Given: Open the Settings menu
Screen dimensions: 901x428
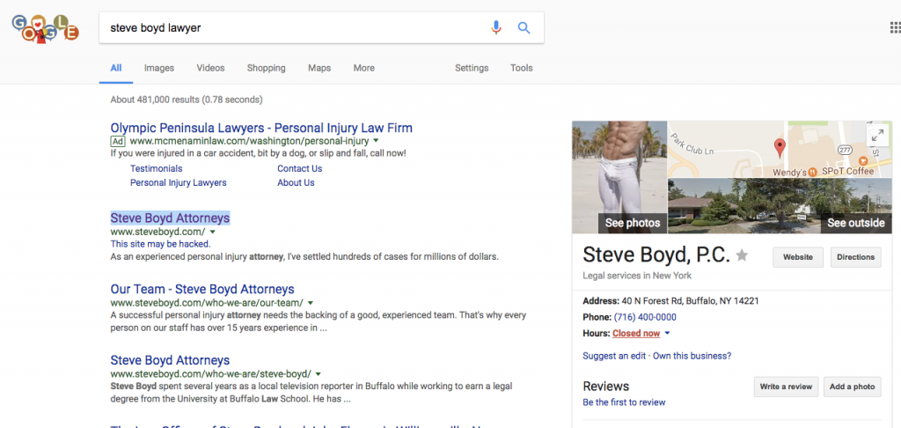Looking at the screenshot, I should tap(472, 68).
